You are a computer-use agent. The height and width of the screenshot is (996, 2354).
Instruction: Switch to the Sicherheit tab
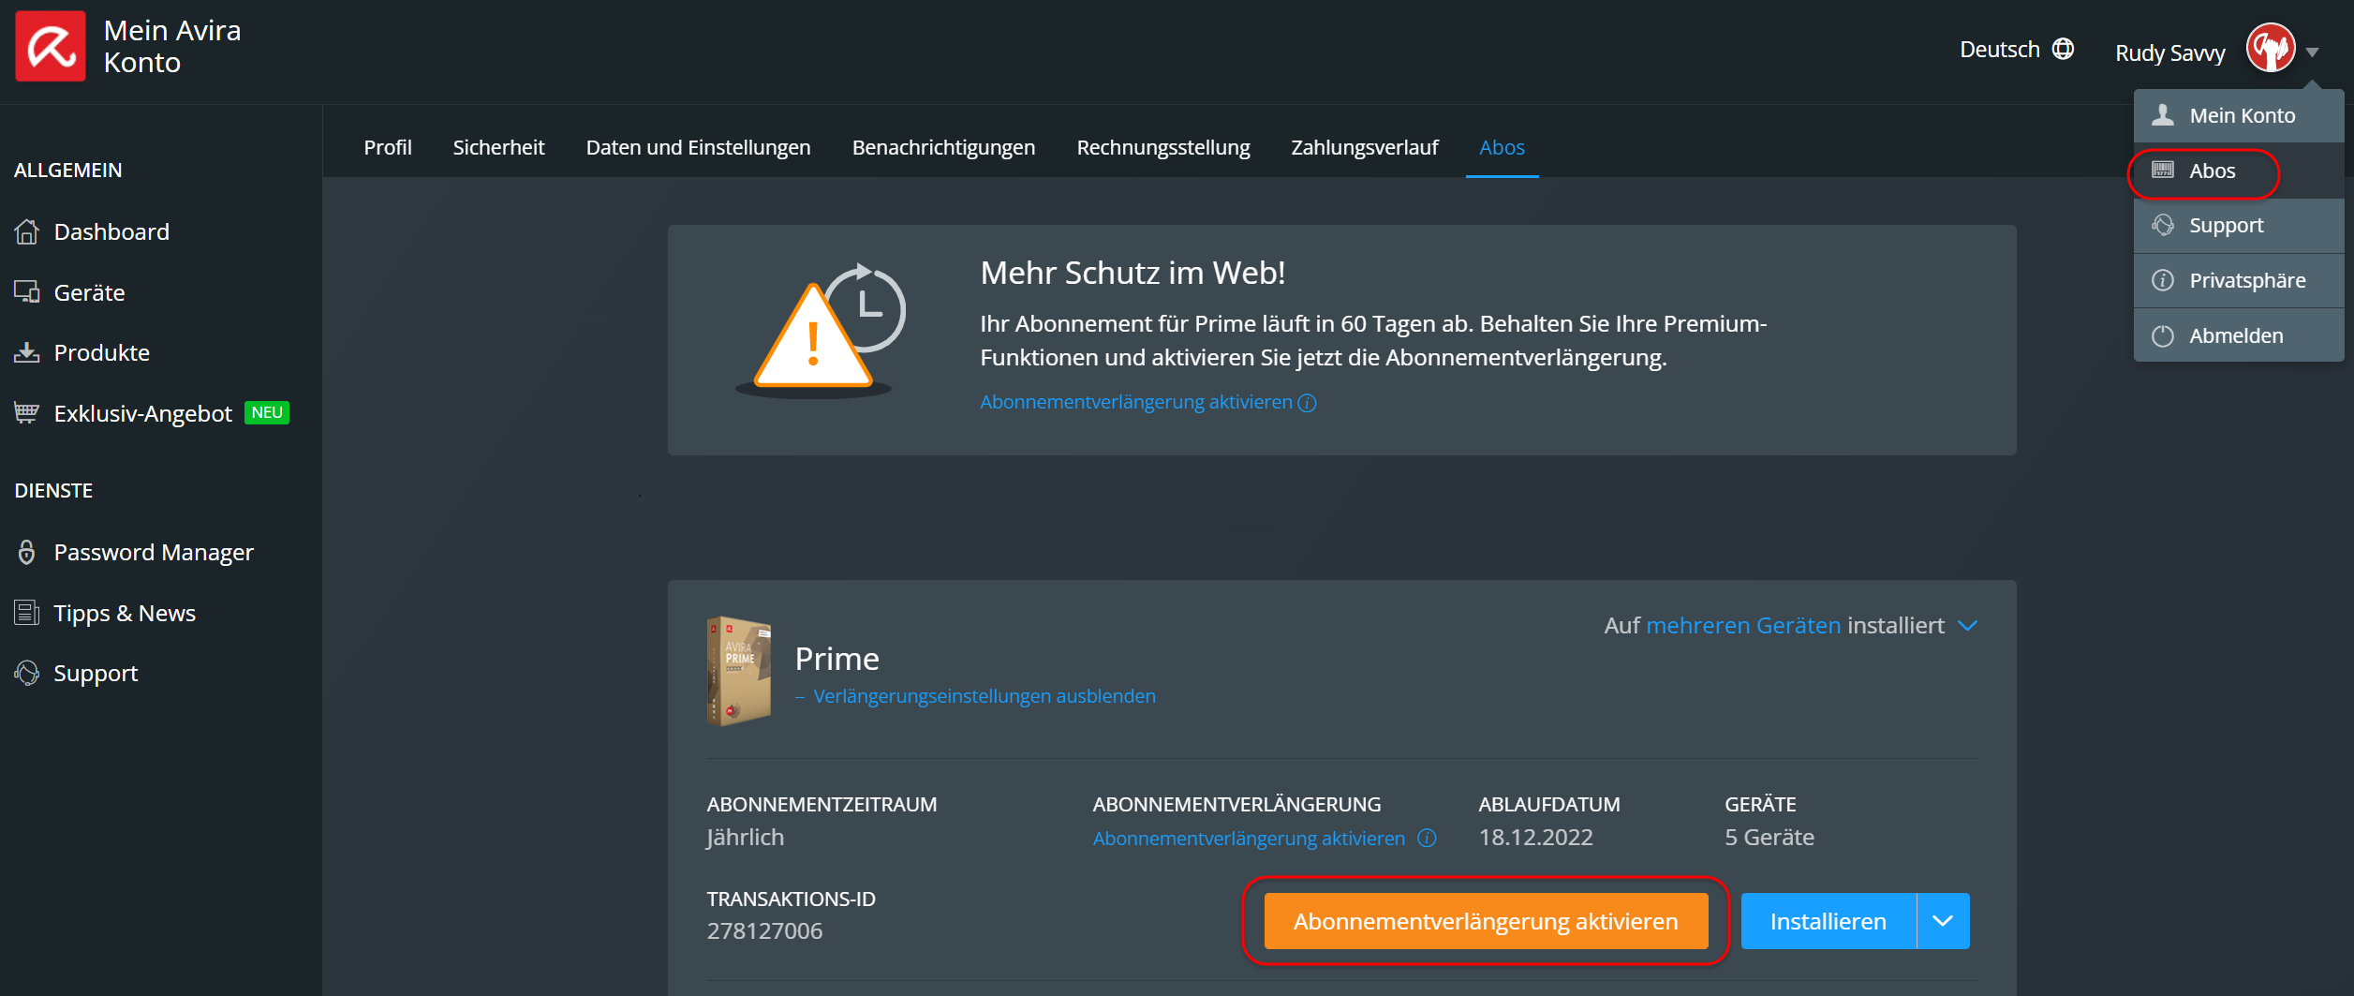(x=498, y=147)
